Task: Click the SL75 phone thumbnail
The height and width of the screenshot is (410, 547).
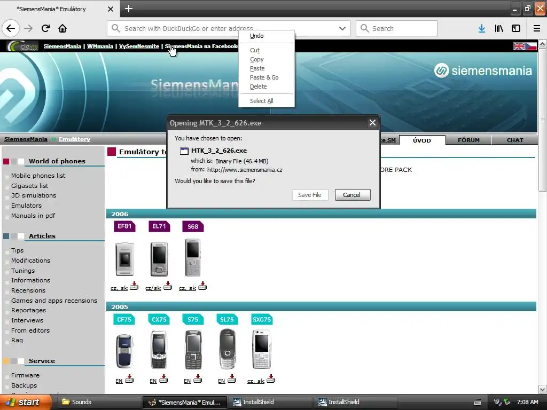Action: 227,349
